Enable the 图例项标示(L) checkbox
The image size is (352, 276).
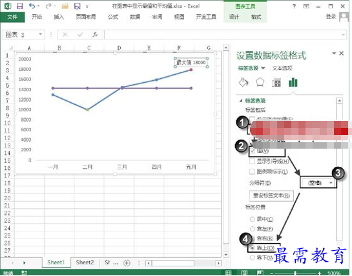pos(253,171)
